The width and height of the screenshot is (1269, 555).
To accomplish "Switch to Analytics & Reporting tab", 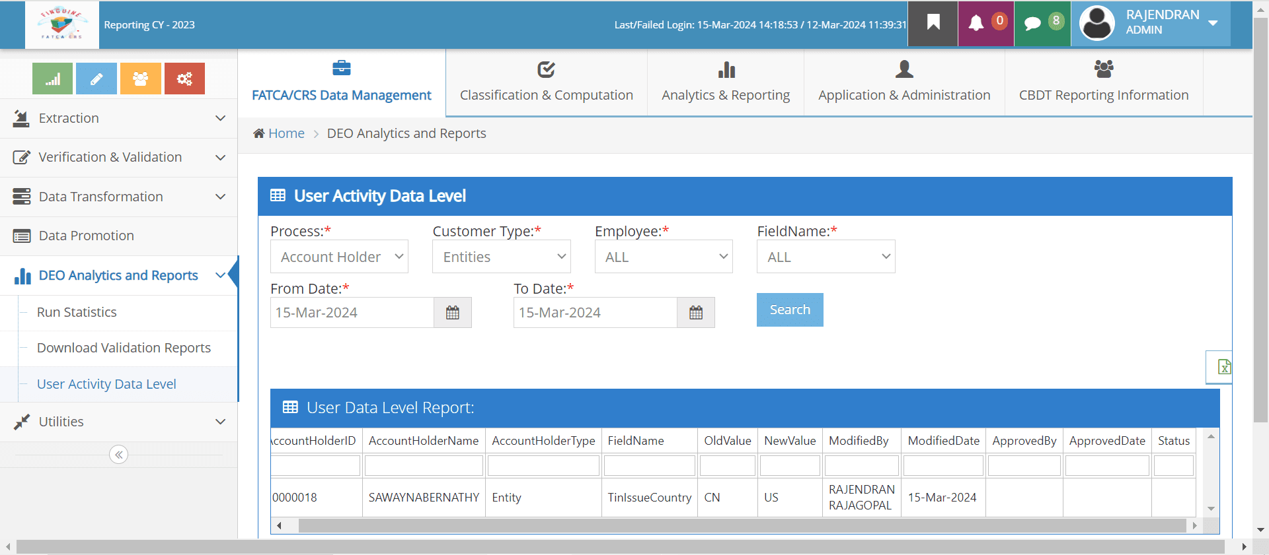I will [726, 83].
